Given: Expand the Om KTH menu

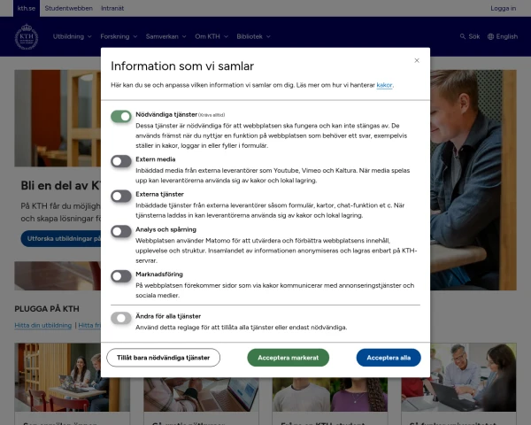Looking at the screenshot, I should [212, 36].
